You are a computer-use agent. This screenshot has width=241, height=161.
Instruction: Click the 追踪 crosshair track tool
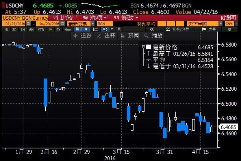pyautogui.click(x=83, y=36)
